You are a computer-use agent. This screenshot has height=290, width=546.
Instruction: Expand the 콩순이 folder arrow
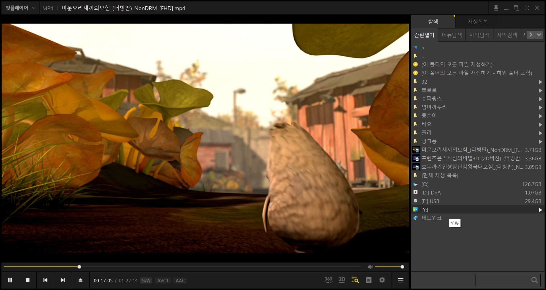click(540, 116)
